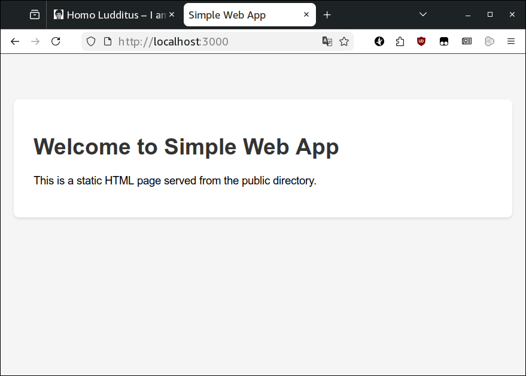
Task: Show site information page icon
Action: pos(108,41)
